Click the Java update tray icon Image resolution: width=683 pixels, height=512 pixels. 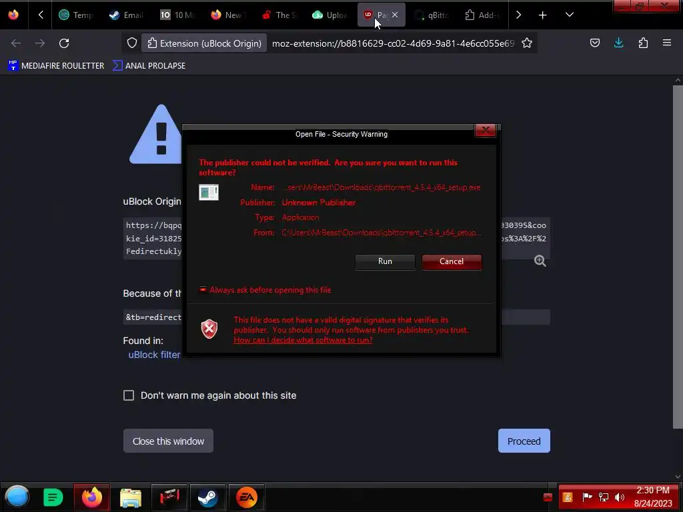[568, 497]
